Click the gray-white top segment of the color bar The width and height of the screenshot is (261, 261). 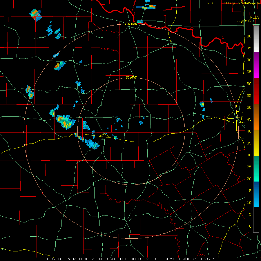click(256, 39)
